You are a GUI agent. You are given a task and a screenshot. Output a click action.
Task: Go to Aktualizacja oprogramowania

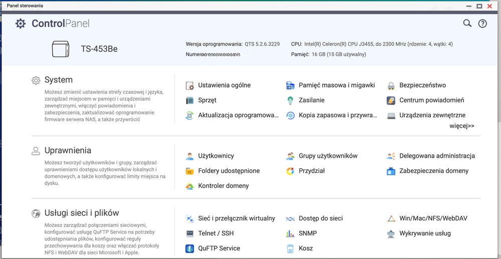tap(238, 115)
